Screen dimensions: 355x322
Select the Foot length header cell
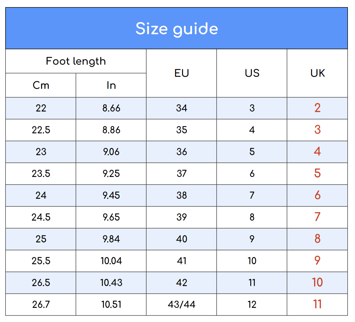pos(76,61)
